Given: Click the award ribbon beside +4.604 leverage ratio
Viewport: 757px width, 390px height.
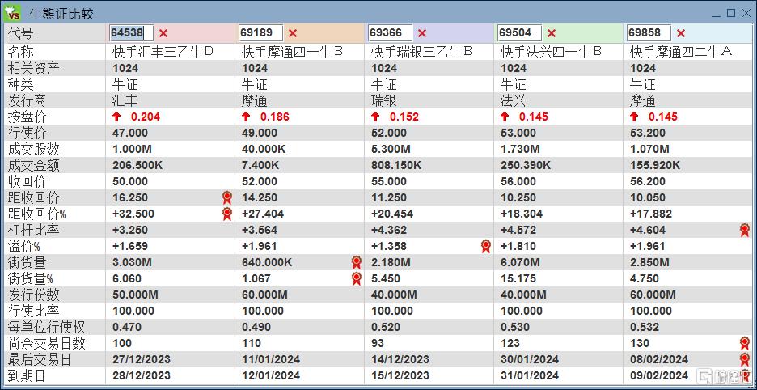Looking at the screenshot, I should pyautogui.click(x=744, y=230).
